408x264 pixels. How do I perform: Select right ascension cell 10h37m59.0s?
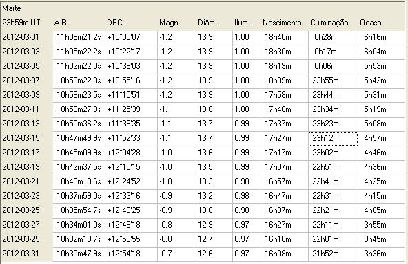[x=79, y=196]
